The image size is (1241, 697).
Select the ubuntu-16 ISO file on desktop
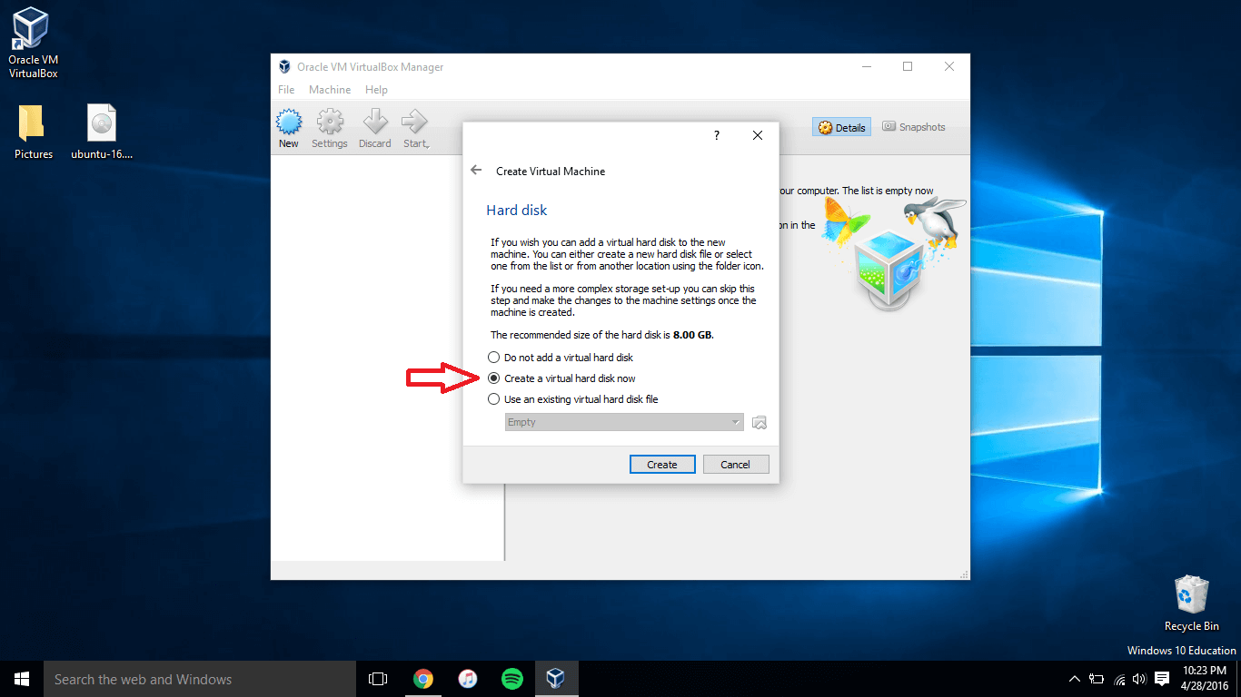point(102,133)
